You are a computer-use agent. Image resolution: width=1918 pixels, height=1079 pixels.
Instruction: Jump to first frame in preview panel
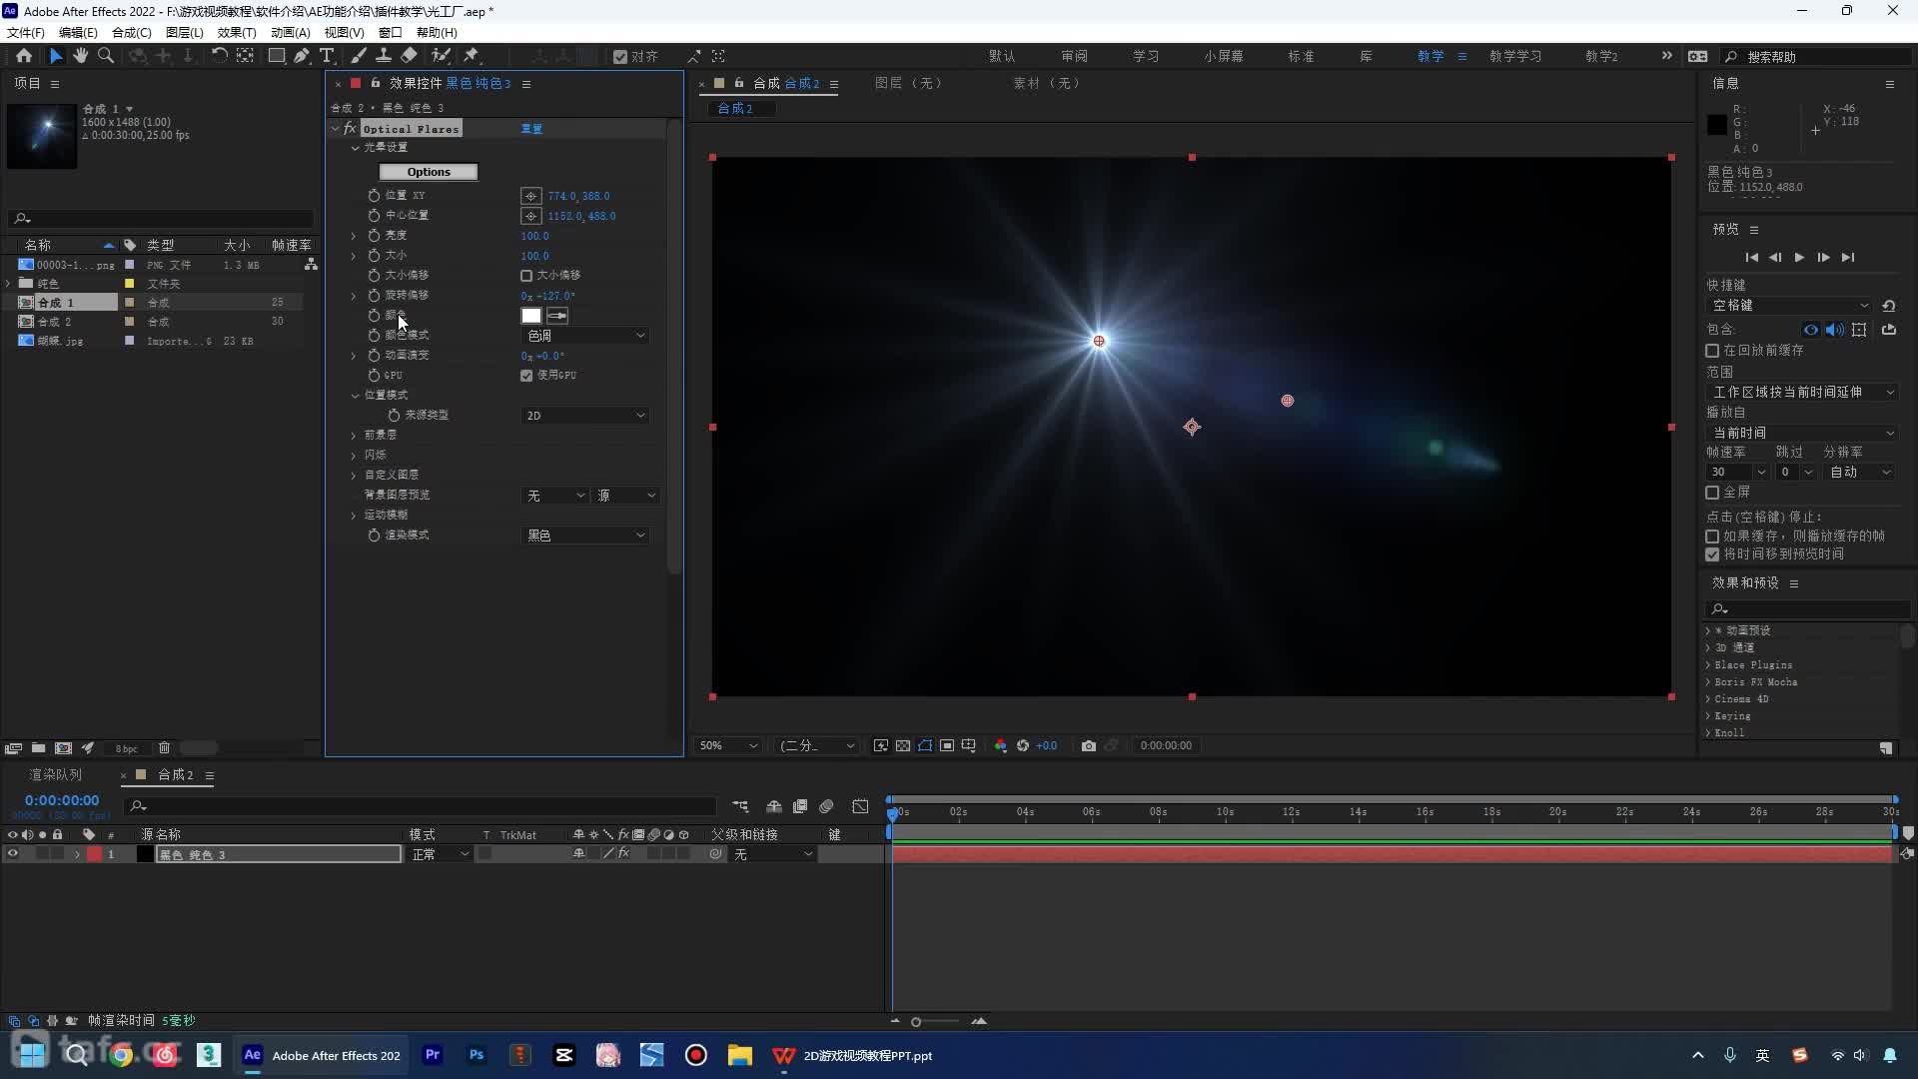point(1751,258)
